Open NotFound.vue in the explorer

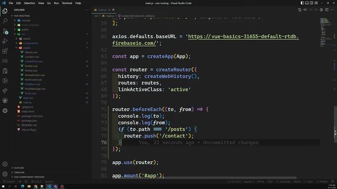(33, 80)
